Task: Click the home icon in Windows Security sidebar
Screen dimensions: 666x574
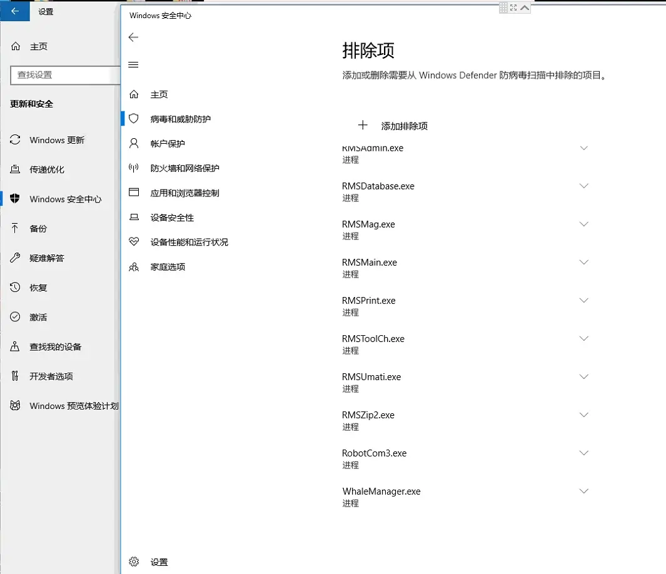Action: [x=134, y=94]
